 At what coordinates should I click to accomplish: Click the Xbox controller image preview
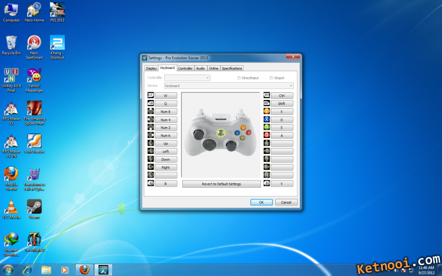[220, 135]
